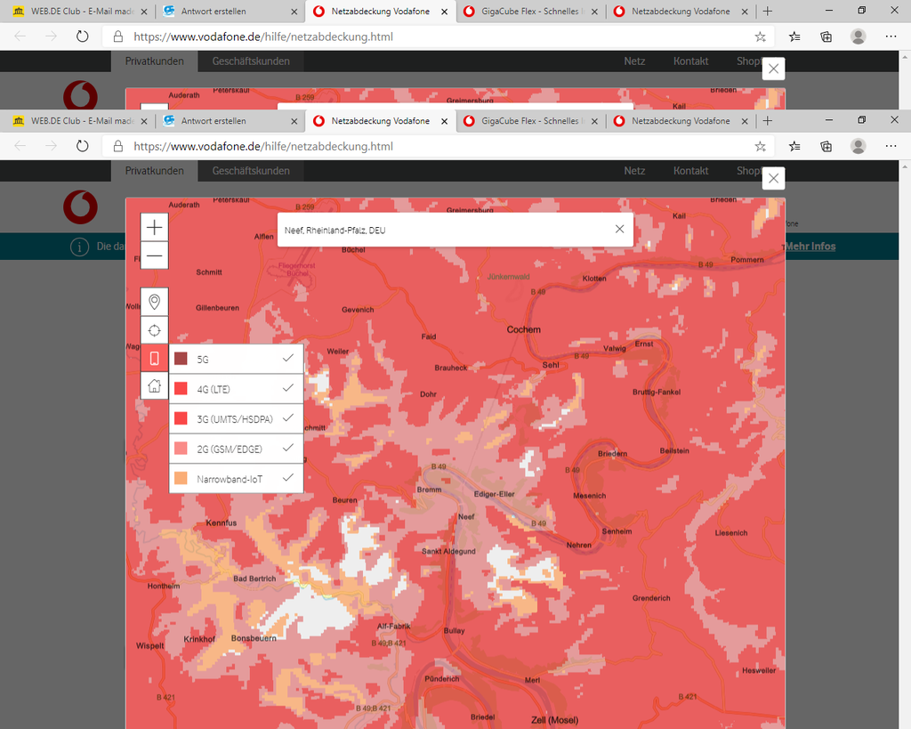View site lock info in lower window
Image resolution: width=911 pixels, height=729 pixels.
[118, 147]
